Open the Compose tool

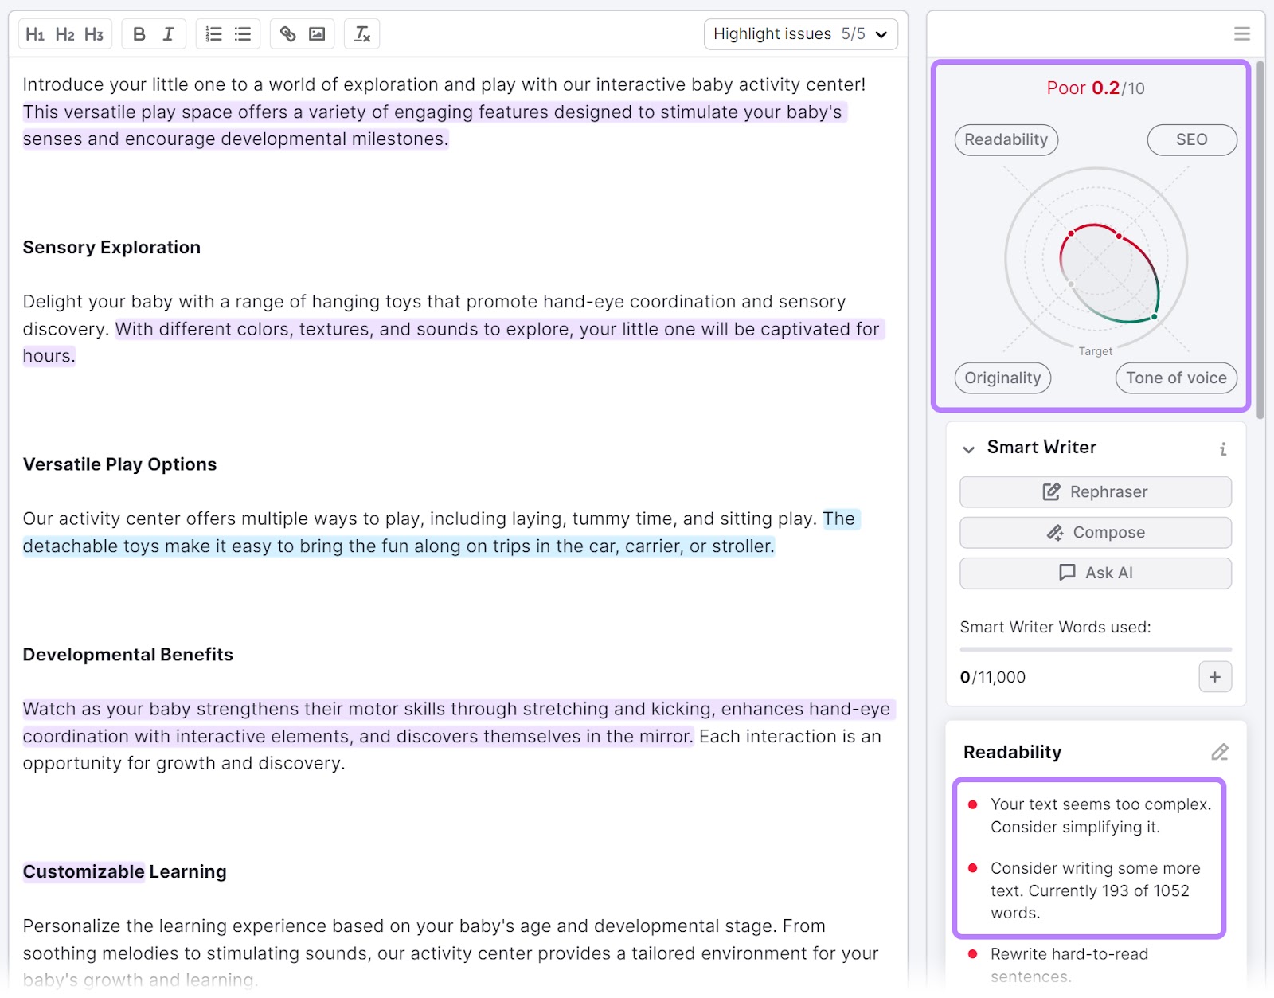pos(1096,533)
